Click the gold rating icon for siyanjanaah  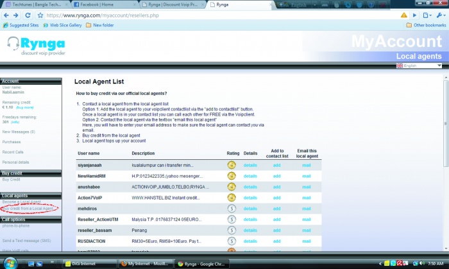[232, 165]
